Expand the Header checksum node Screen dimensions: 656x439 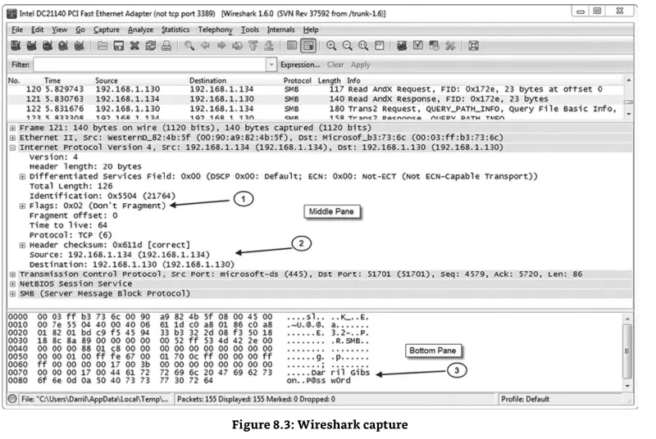(23, 245)
